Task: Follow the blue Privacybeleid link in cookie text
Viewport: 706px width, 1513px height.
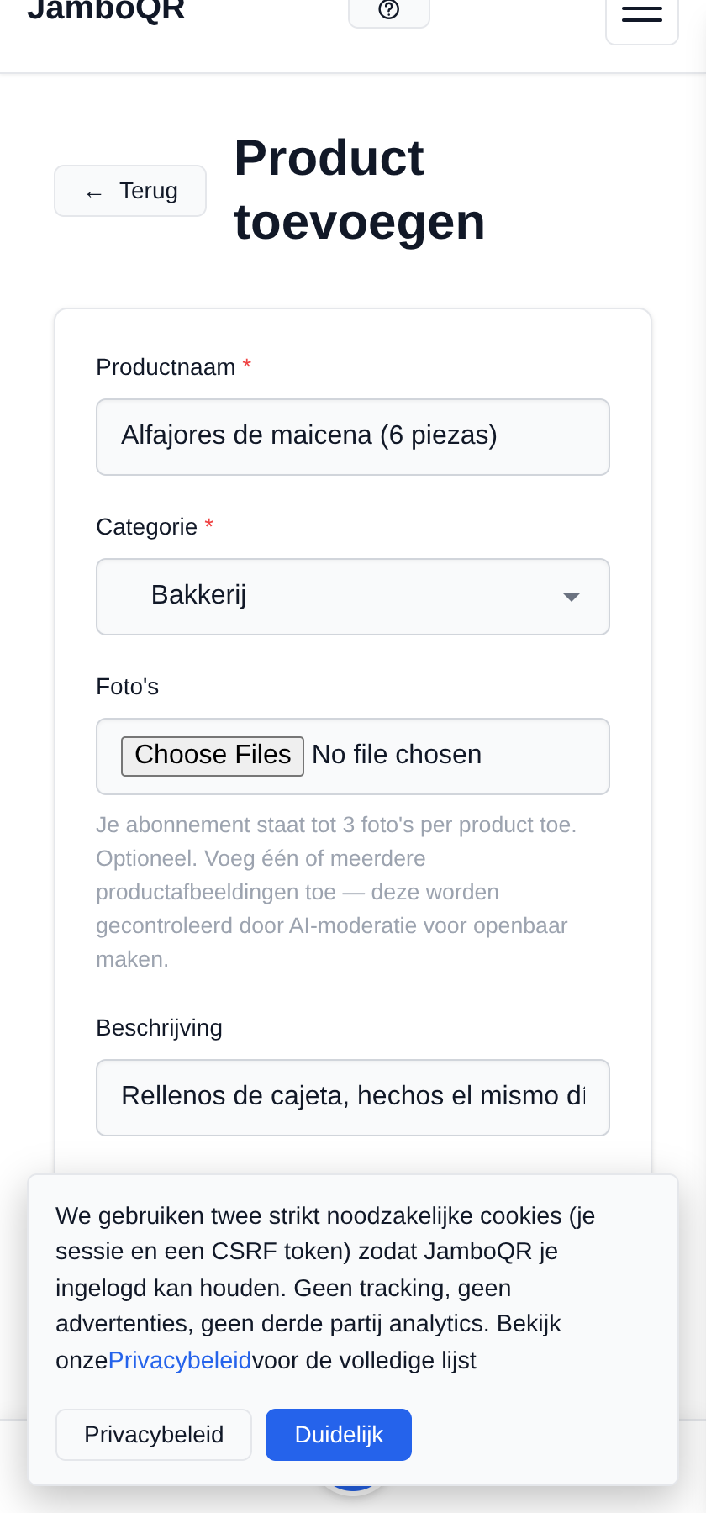Action: [x=180, y=1360]
